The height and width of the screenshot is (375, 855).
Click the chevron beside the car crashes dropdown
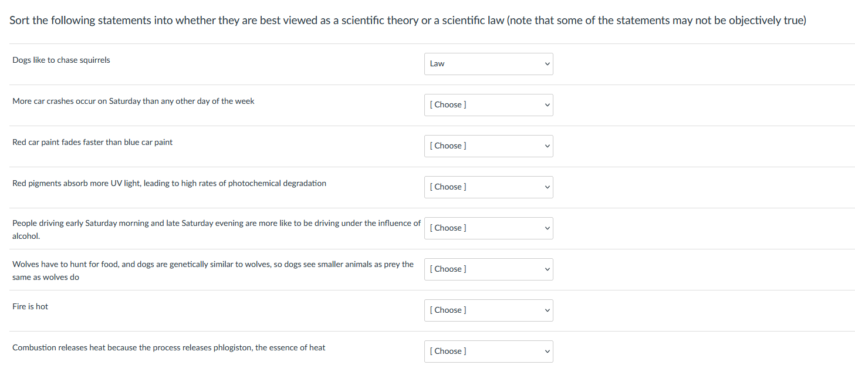click(547, 104)
